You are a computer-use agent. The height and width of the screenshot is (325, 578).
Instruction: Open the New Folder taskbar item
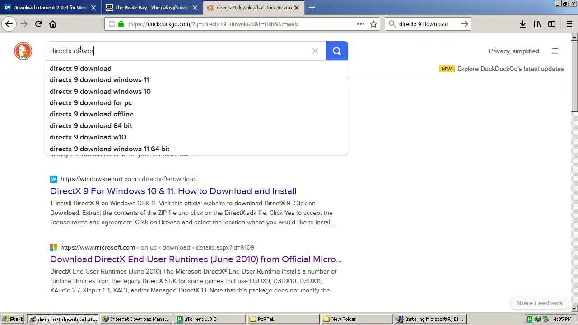click(x=357, y=319)
